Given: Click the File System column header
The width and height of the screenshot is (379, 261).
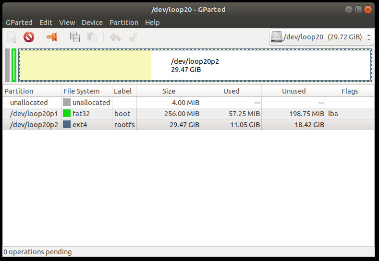Looking at the screenshot, I should point(87,91).
